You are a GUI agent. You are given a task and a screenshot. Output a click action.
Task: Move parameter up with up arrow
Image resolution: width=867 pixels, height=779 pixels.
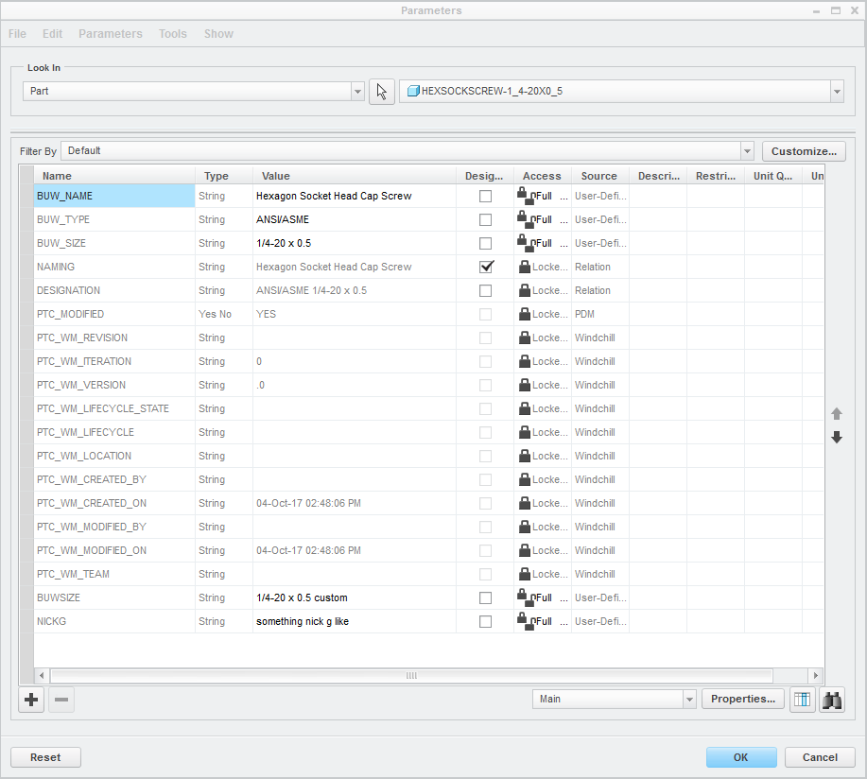[x=836, y=414]
